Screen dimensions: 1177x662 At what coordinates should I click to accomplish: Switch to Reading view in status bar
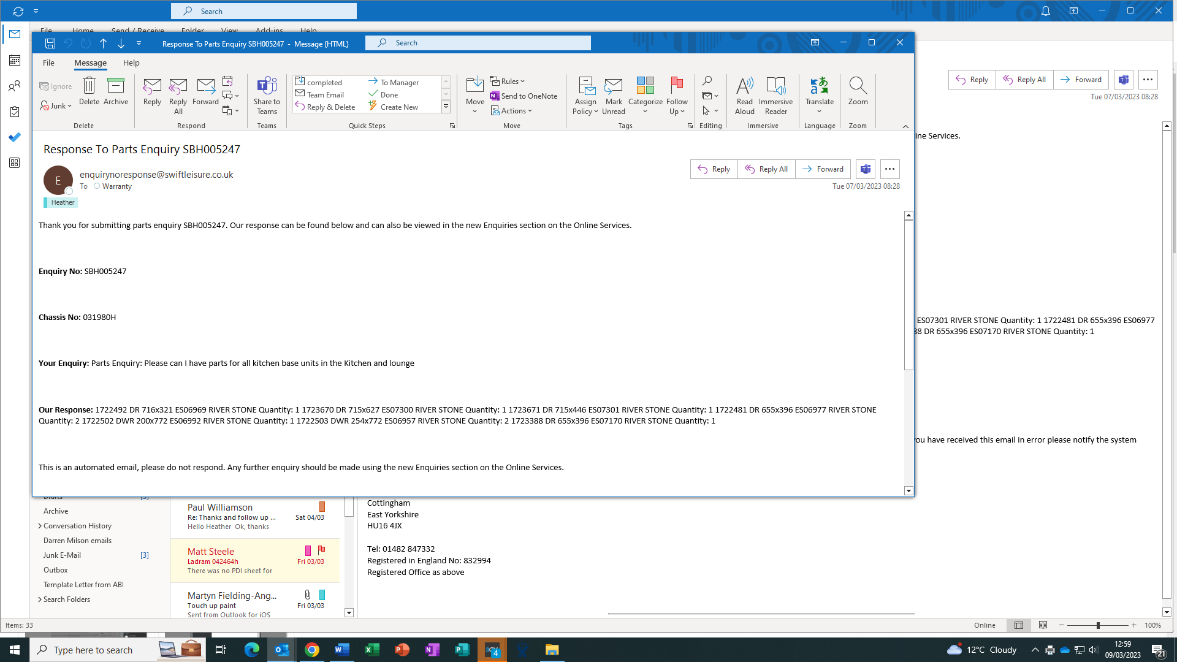click(x=1043, y=625)
